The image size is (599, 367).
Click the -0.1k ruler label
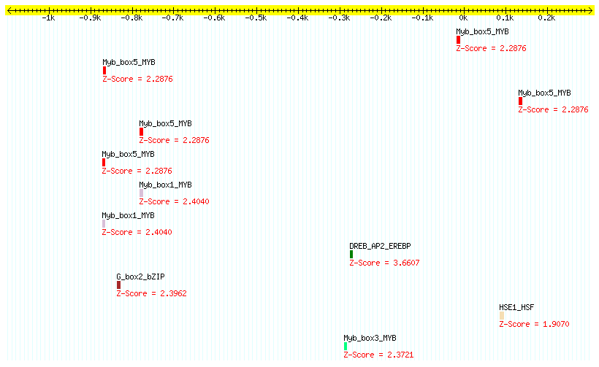pos(422,18)
